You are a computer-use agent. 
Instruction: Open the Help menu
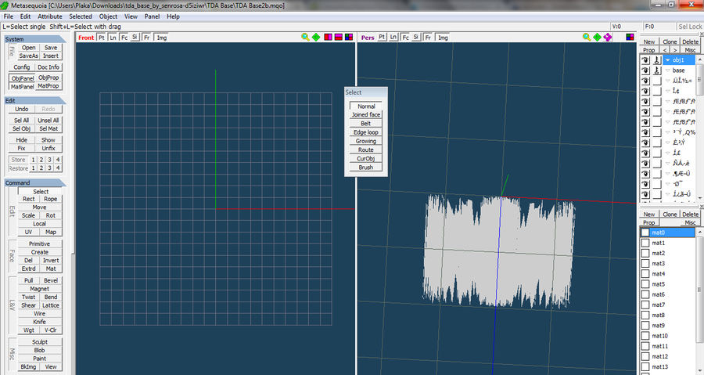pos(173,16)
